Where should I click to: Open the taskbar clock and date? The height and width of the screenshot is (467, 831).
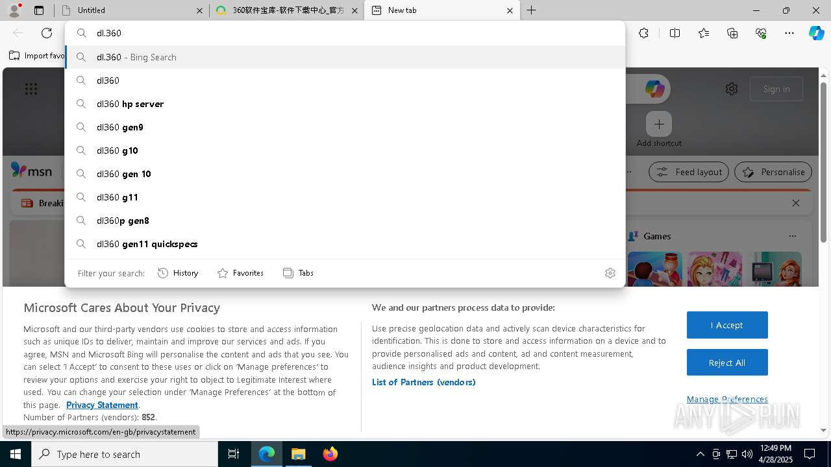pos(775,454)
